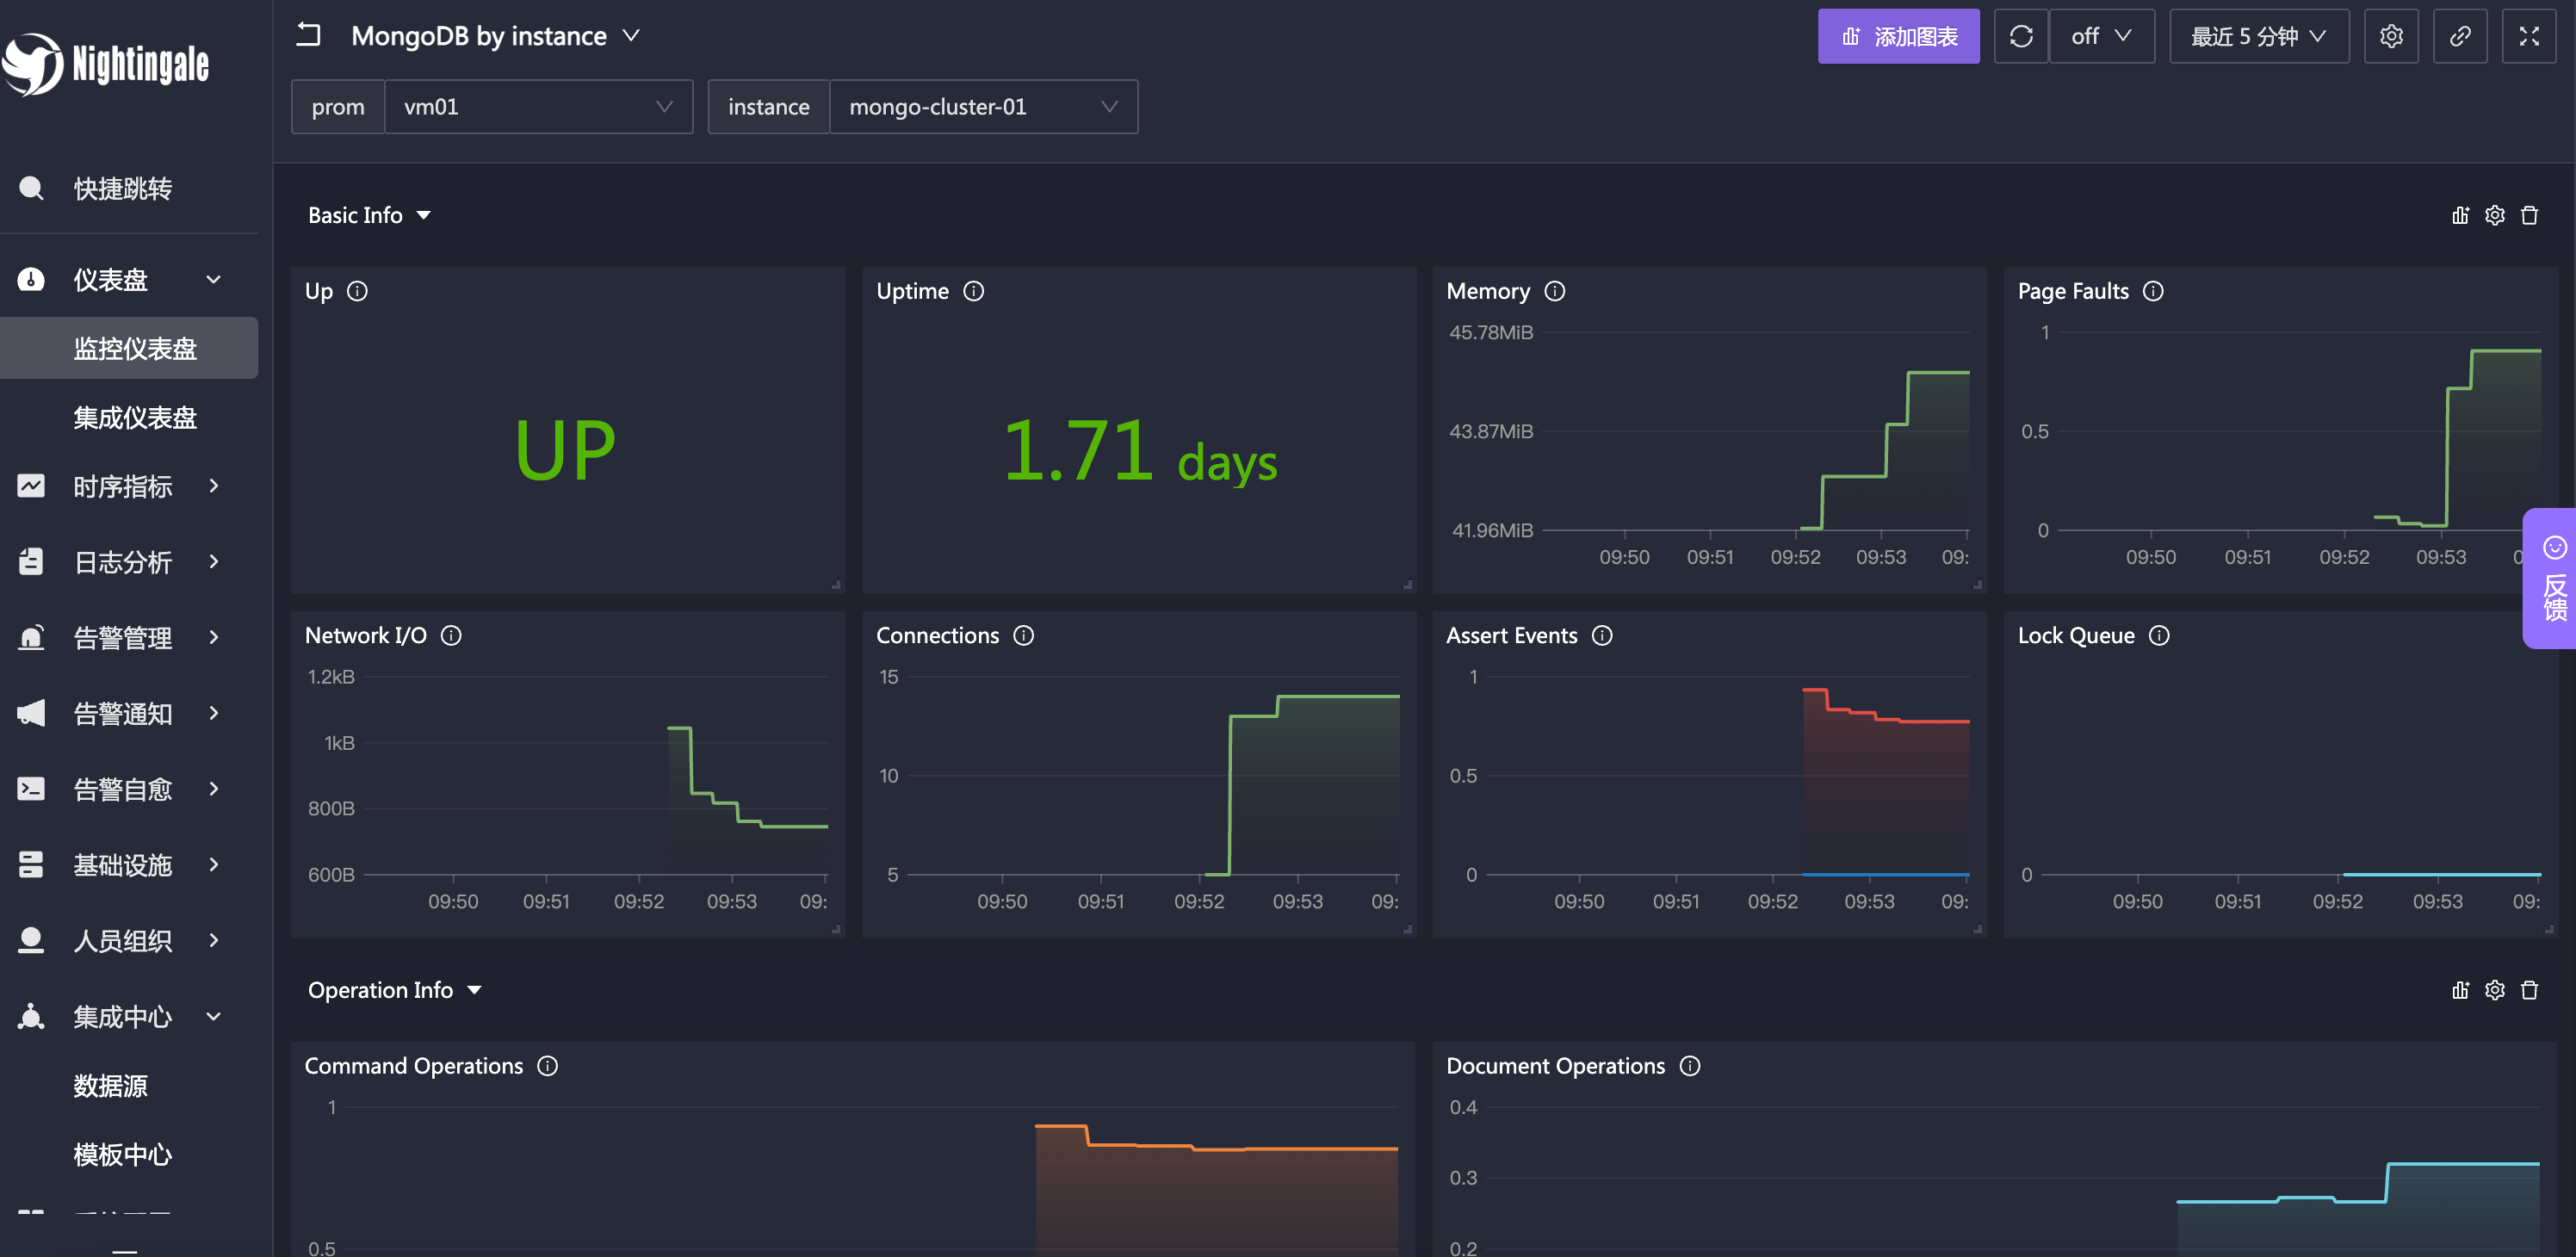Viewport: 2576px width, 1257px height.
Task: Click the Memory panel title
Action: [1487, 291]
